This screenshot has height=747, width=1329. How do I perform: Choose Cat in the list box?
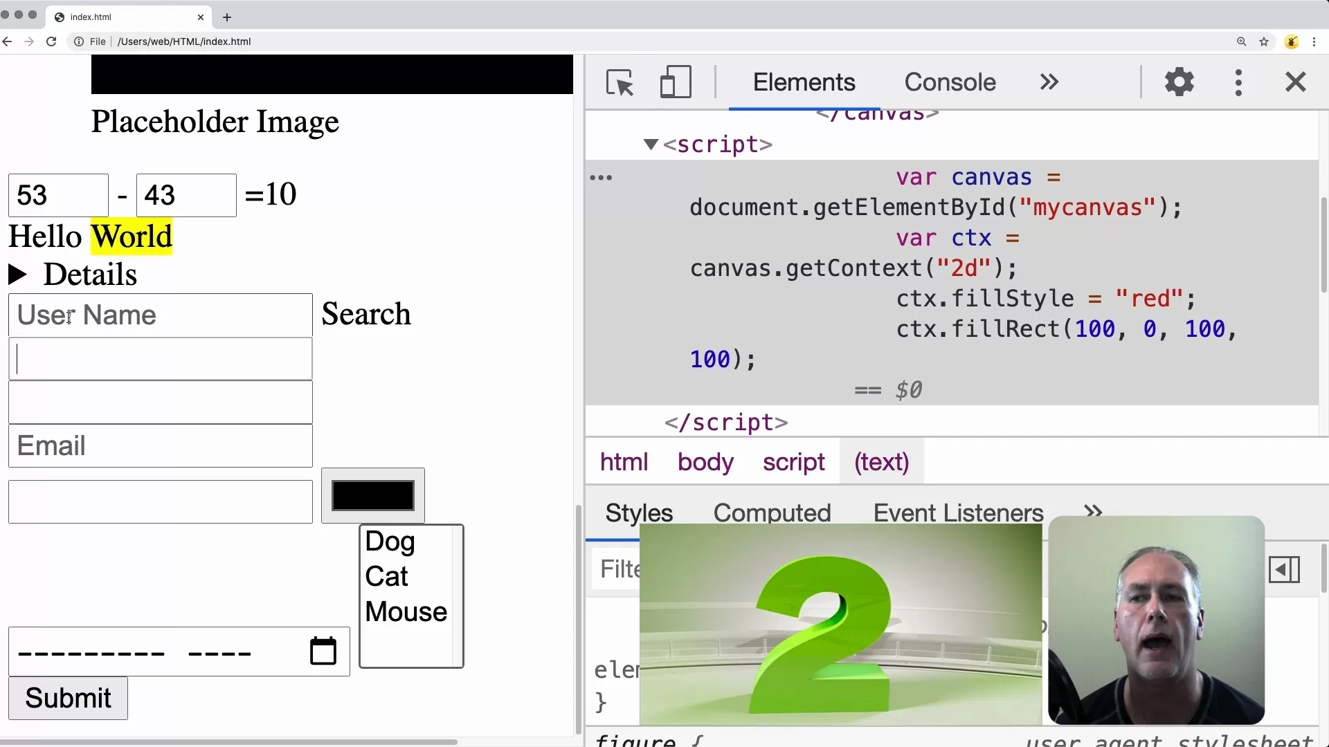(386, 576)
